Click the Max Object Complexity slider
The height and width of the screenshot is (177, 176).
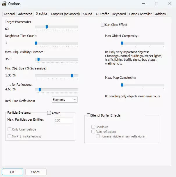[143, 43]
